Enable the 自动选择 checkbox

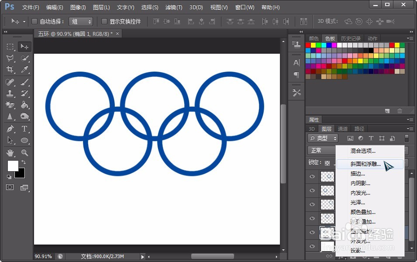34,21
